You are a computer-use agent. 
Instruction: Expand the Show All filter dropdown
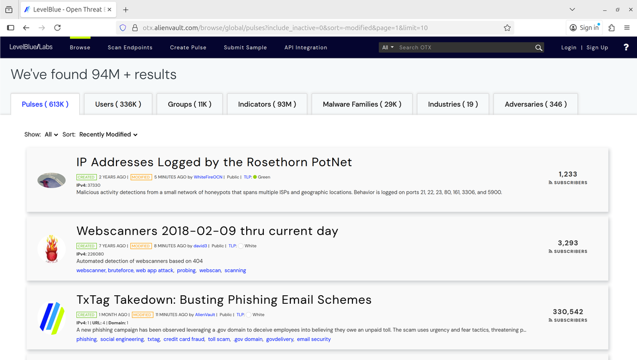(51, 135)
